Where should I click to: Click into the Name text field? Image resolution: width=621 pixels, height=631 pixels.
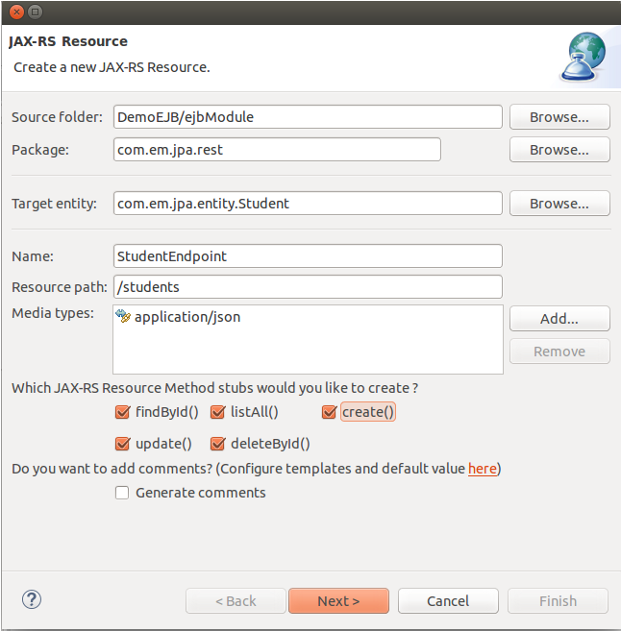click(x=308, y=255)
